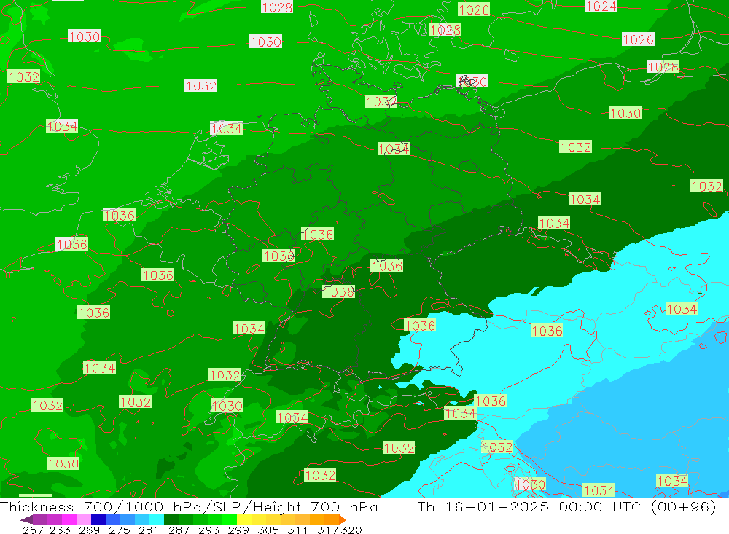The image size is (729, 534).
Task: Click the pink swatch in the legend
Action: coord(84,519)
